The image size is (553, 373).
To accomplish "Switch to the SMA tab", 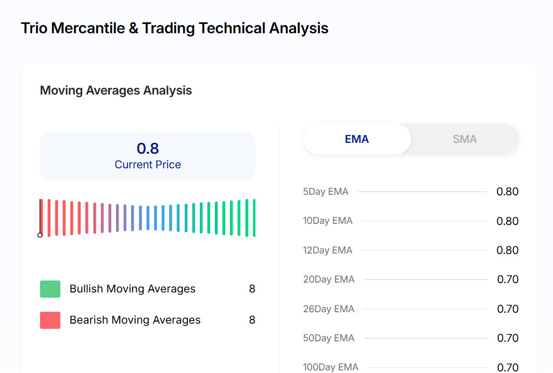I will point(464,139).
